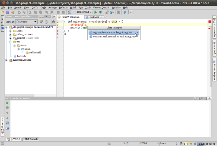
Task: Open the Build menu
Action: point(73,8)
